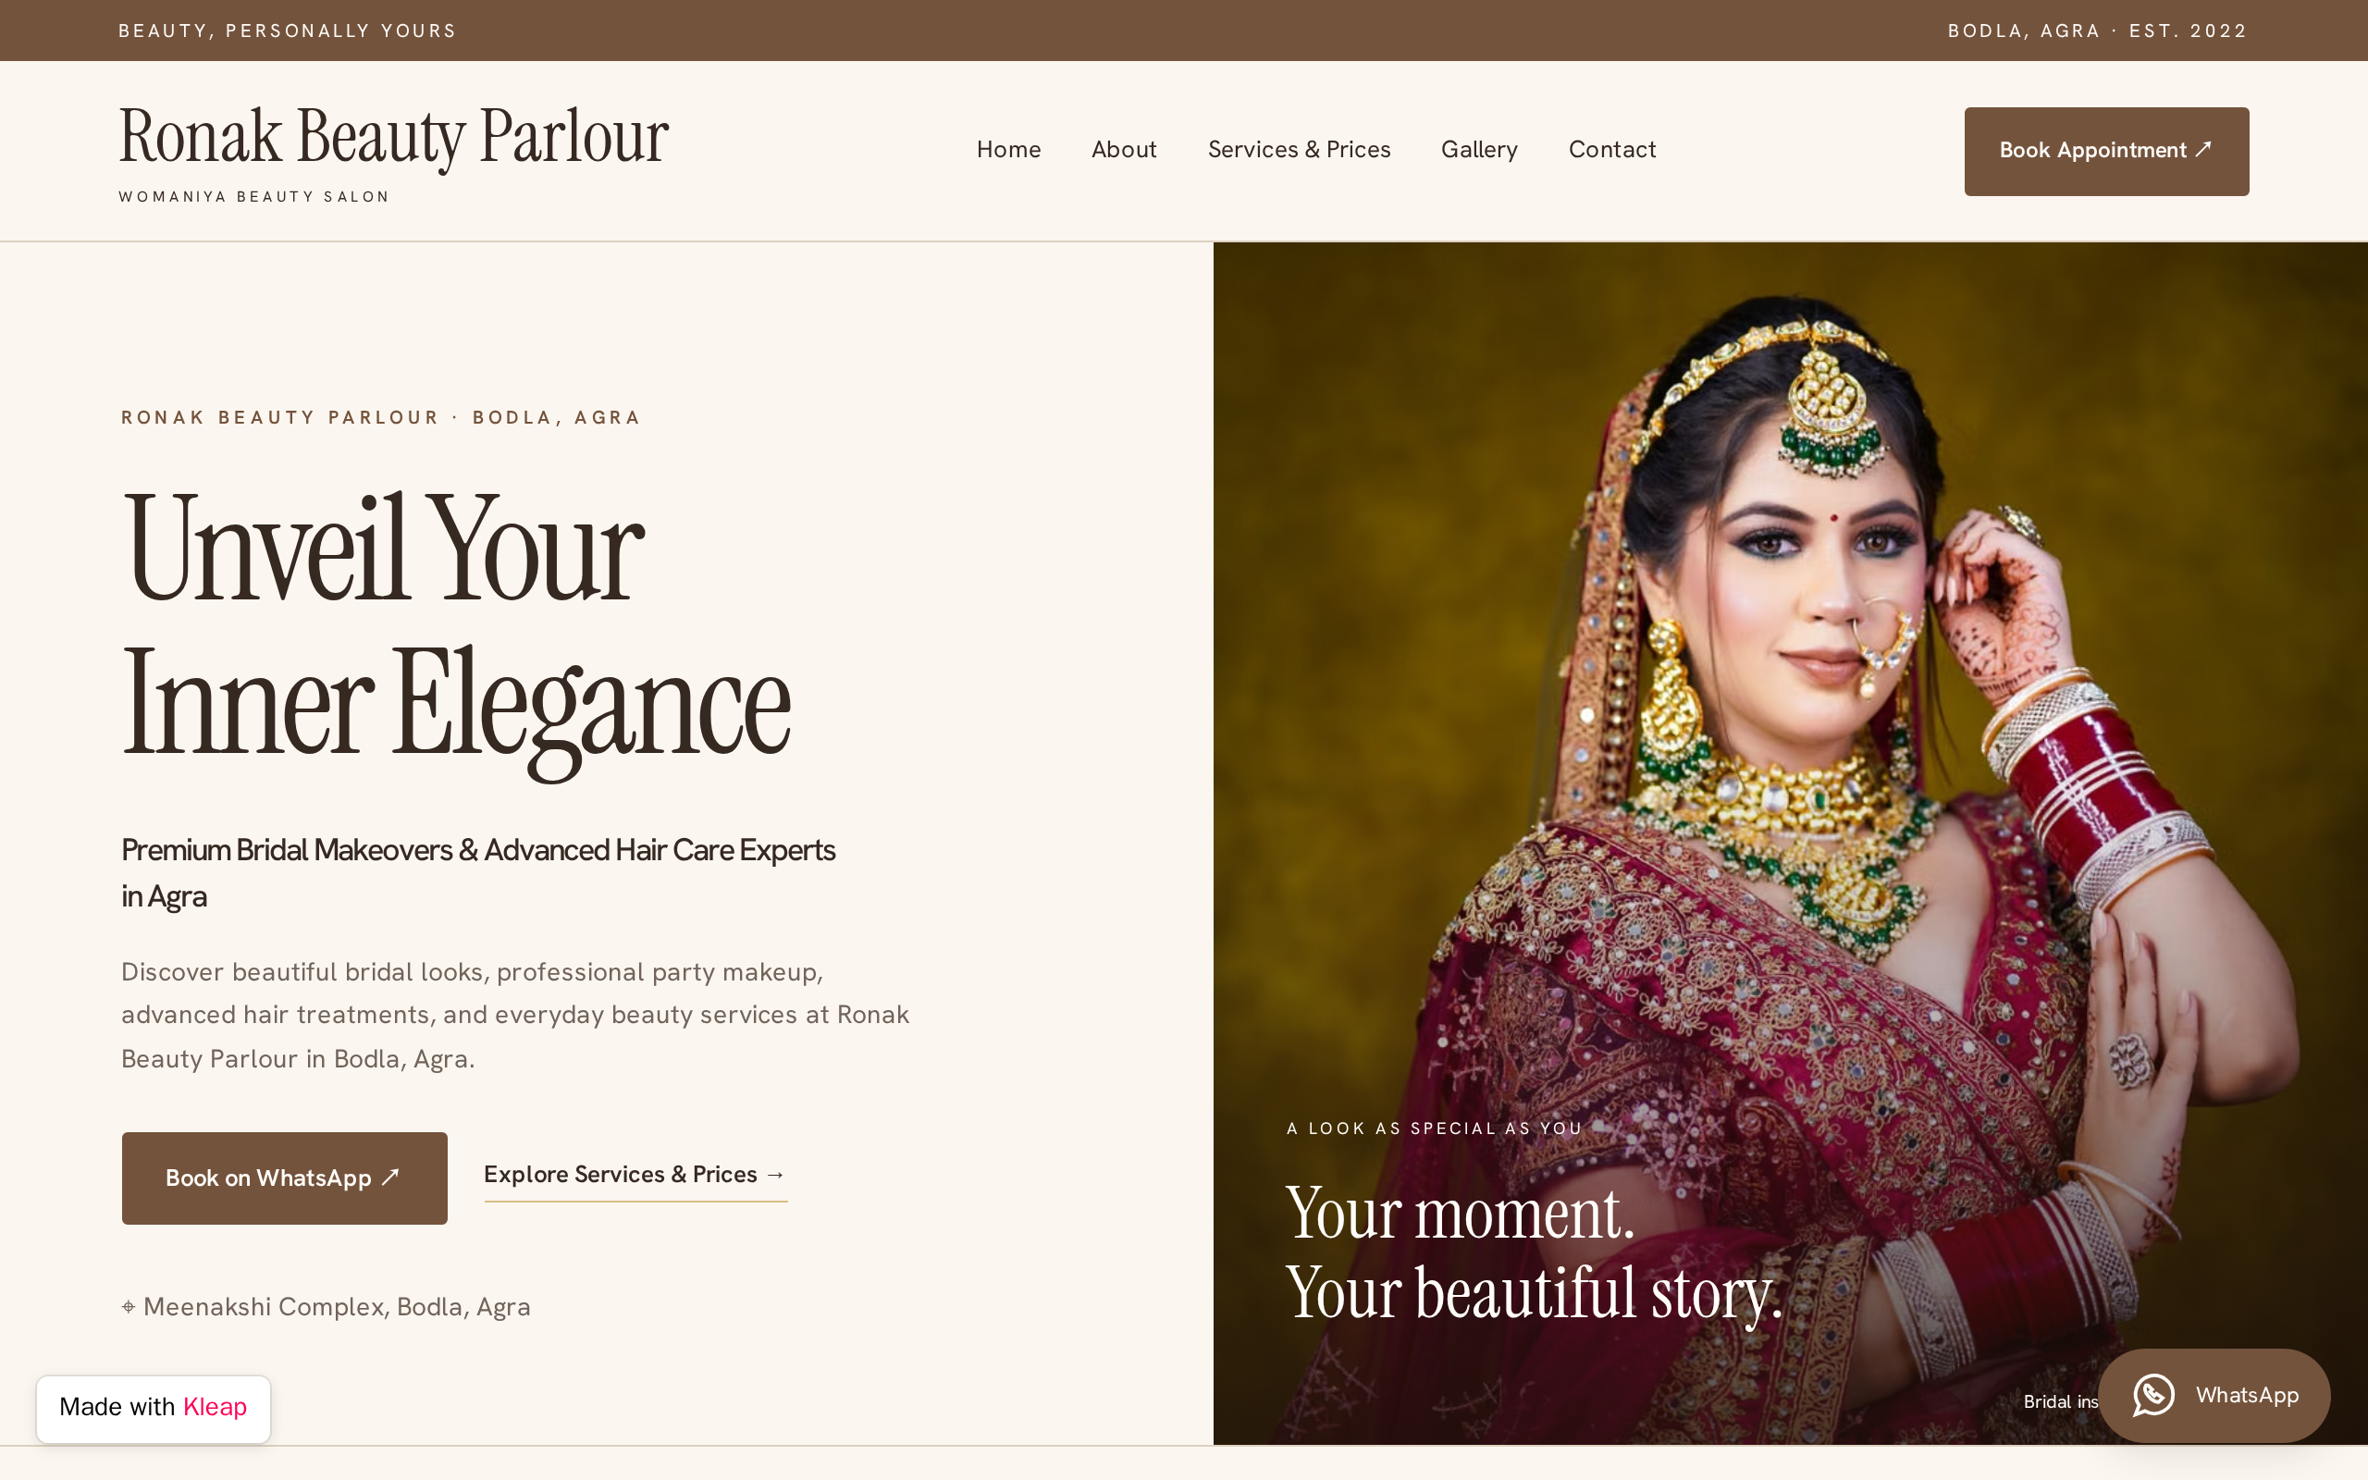Click the location pin beside Meenakshi Complex
2368x1480 pixels.
129,1307
